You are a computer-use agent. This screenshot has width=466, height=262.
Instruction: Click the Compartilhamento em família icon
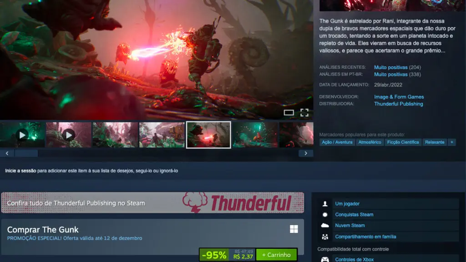[324, 236]
